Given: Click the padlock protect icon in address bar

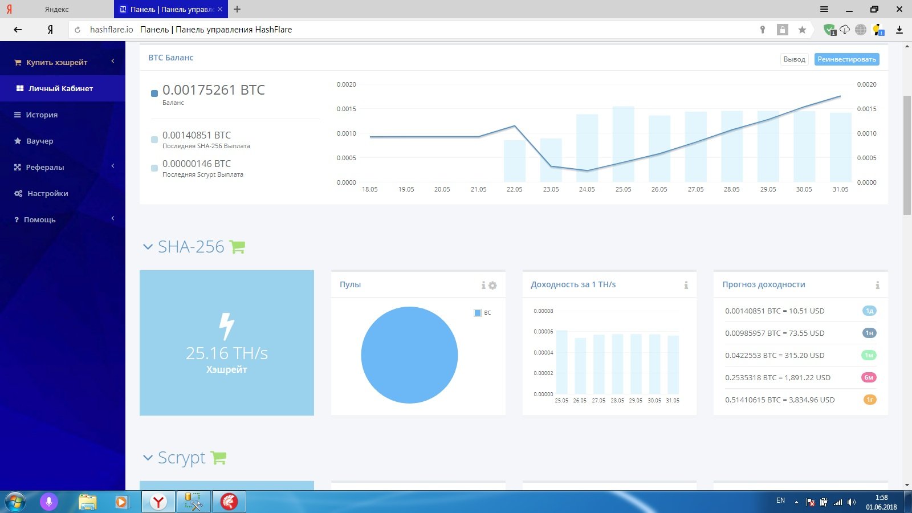Looking at the screenshot, I should pyautogui.click(x=783, y=30).
